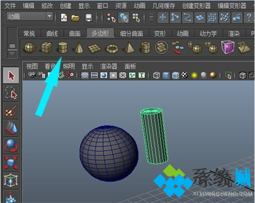Image resolution: width=255 pixels, height=203 pixels.
Task: Open the 文件 menu
Action: pos(10,6)
